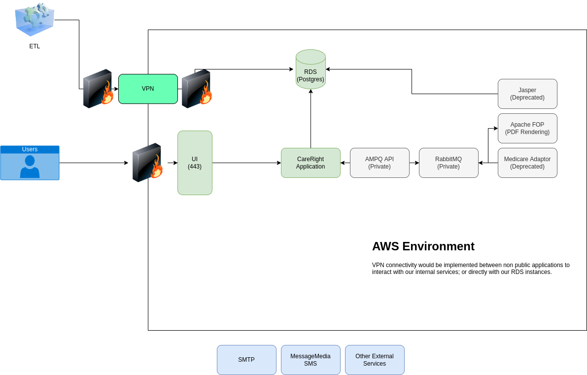Click the Jasper (Deprecated) box

click(527, 94)
